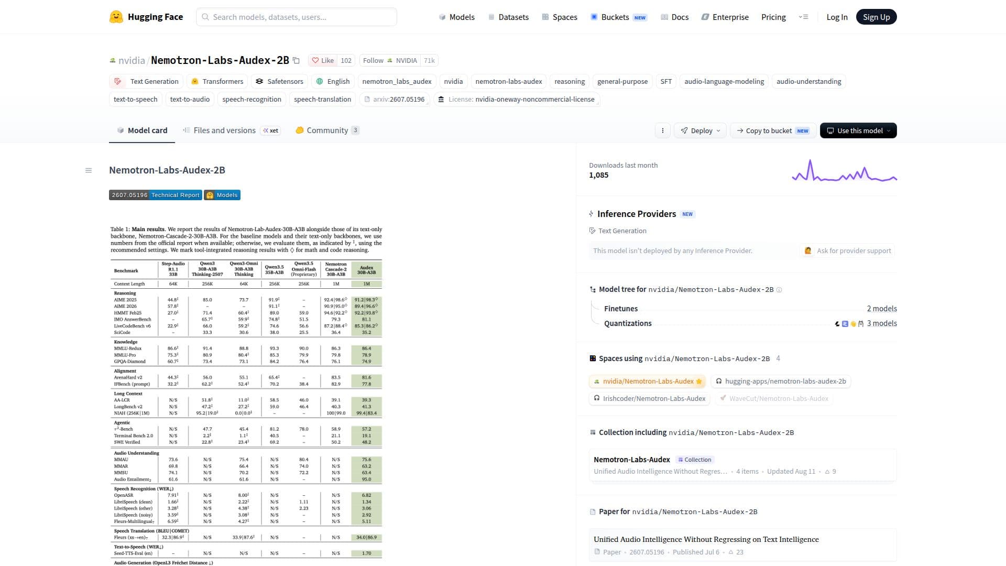Open the Nemotron-Labs-Audex collection
The height and width of the screenshot is (566, 1006).
(x=742, y=465)
